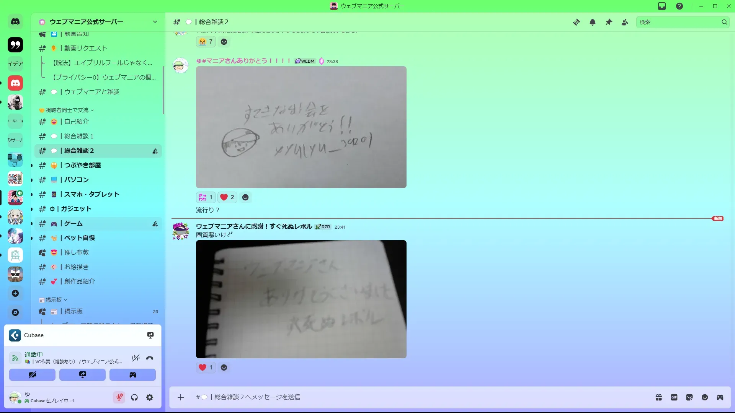Click the notification bell icon

coord(593,22)
